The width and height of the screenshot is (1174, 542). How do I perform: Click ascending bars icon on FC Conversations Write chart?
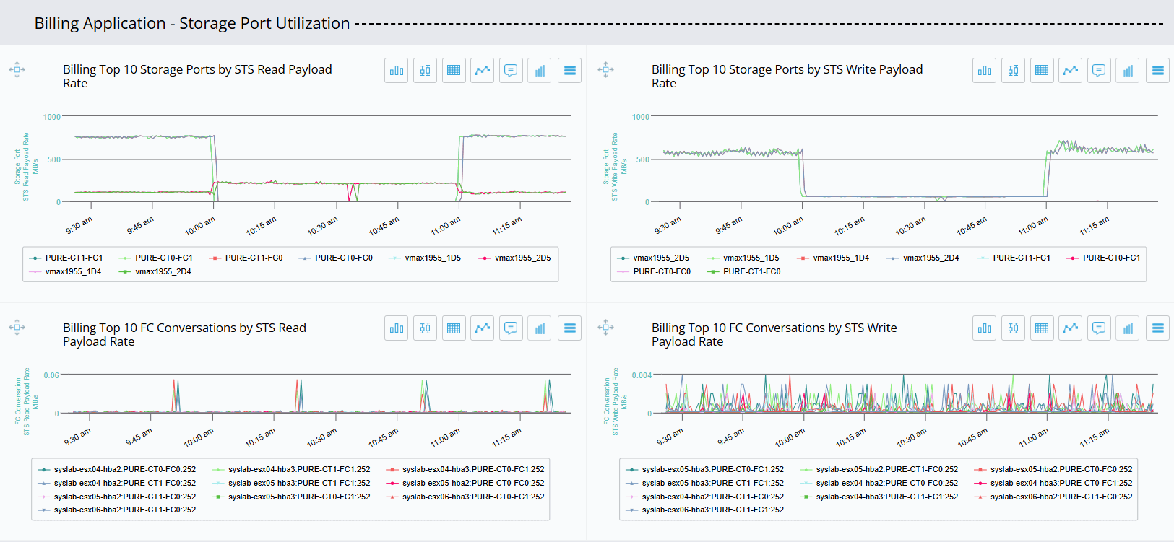(1128, 328)
